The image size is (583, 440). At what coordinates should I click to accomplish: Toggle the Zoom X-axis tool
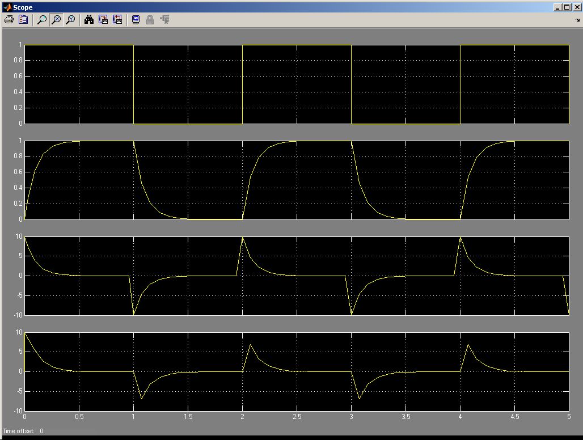pos(56,20)
